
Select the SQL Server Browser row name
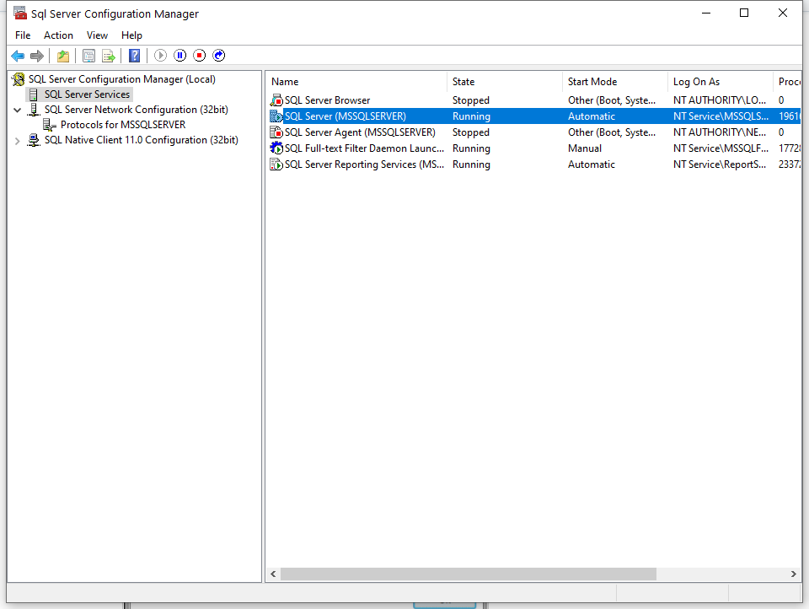click(x=327, y=100)
